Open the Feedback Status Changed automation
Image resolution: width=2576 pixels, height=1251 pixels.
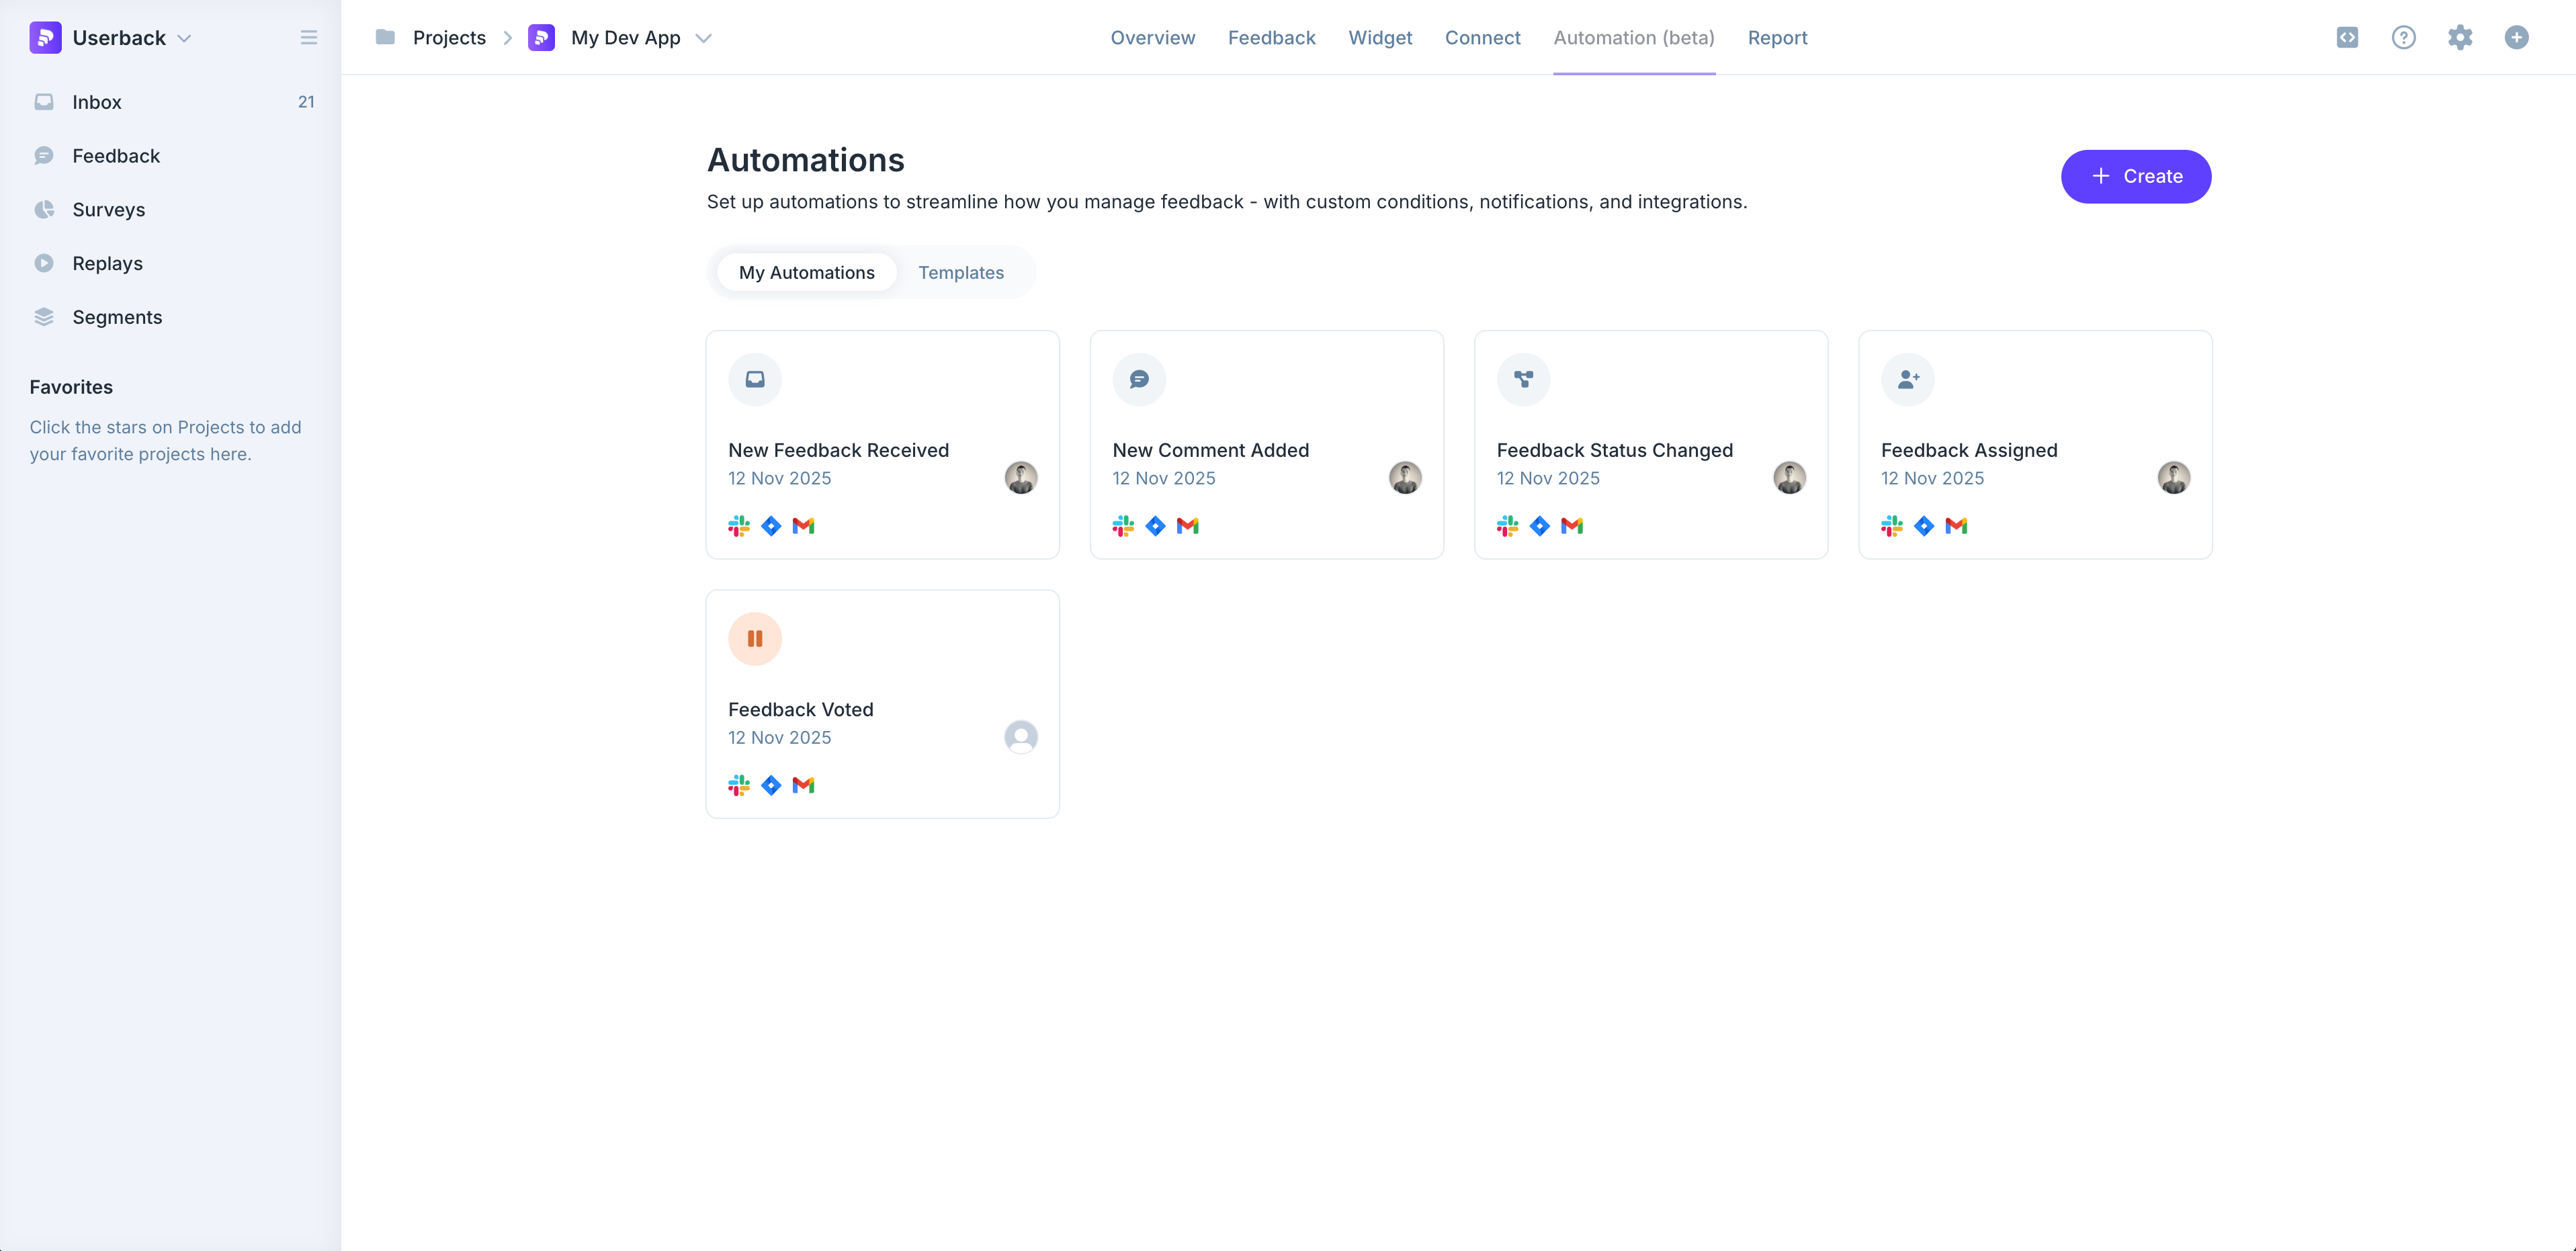(1651, 445)
